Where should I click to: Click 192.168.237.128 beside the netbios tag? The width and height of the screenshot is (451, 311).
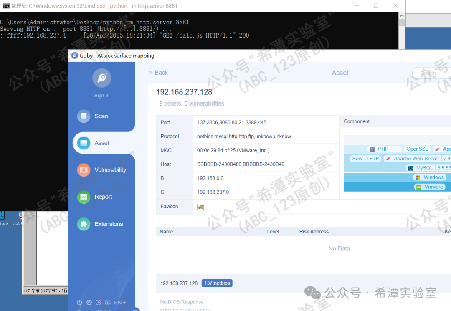[x=179, y=283]
